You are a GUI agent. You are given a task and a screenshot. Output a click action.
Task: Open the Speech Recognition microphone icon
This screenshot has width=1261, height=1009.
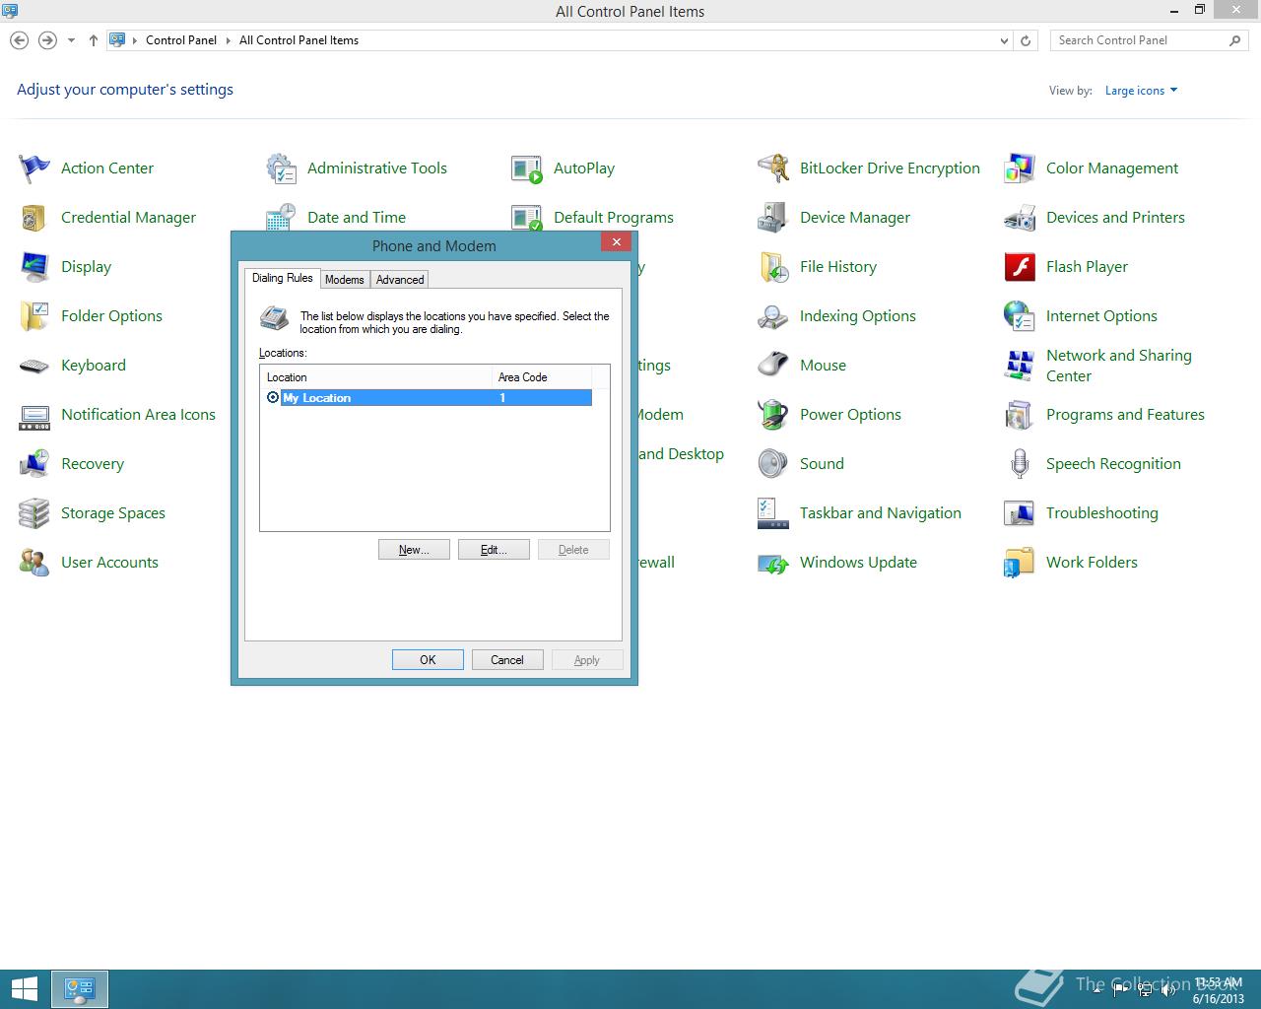click(x=1020, y=464)
